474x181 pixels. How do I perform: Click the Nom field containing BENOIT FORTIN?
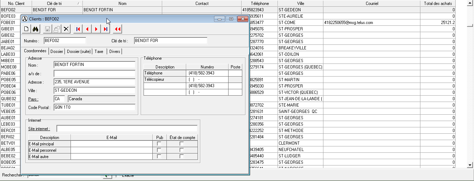[95, 65]
